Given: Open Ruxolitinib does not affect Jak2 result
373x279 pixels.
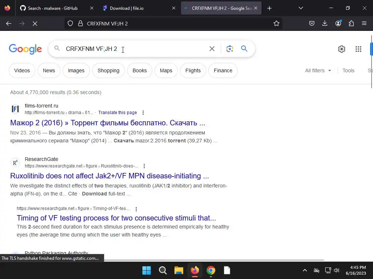Looking at the screenshot, I should coord(109,176).
